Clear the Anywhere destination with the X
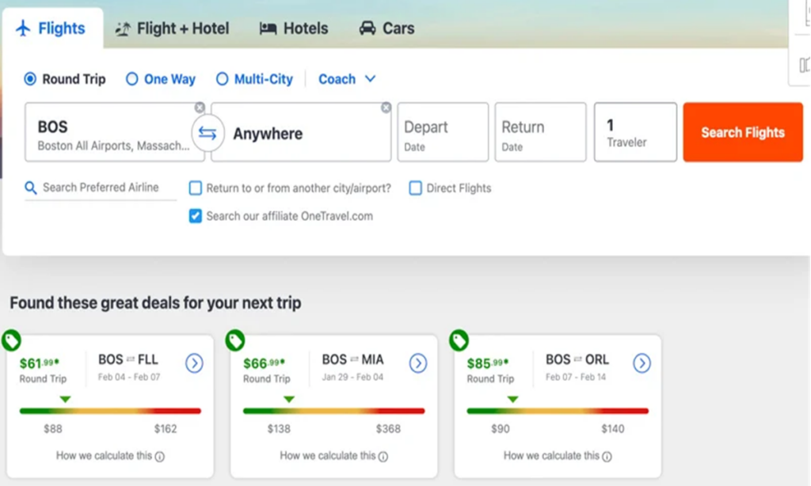811x486 pixels. pos(386,108)
